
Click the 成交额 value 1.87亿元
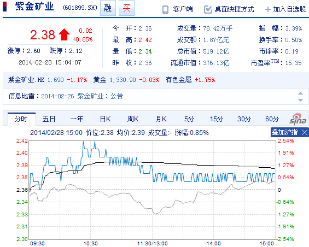point(216,40)
